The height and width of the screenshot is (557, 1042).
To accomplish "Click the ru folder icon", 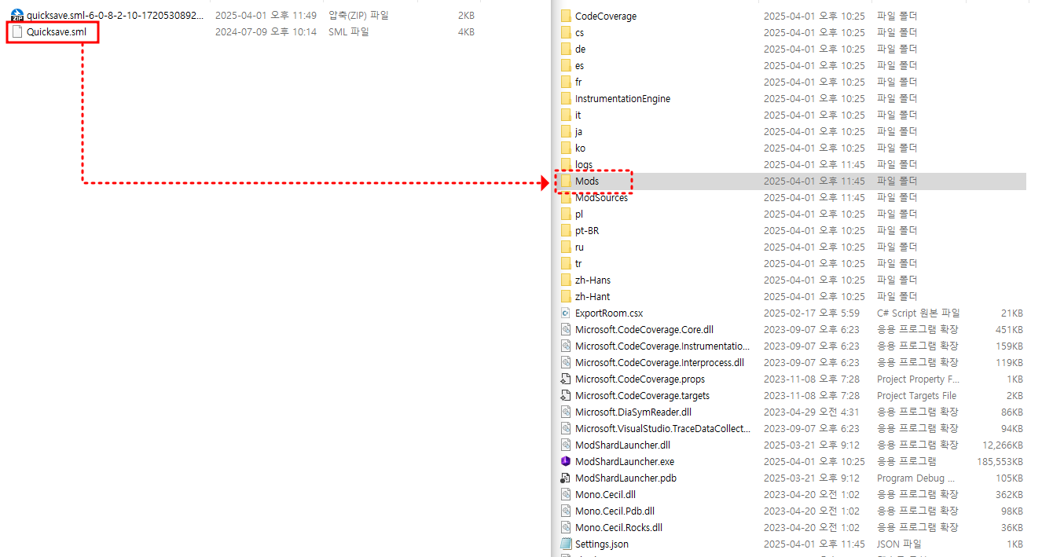I will pos(566,247).
